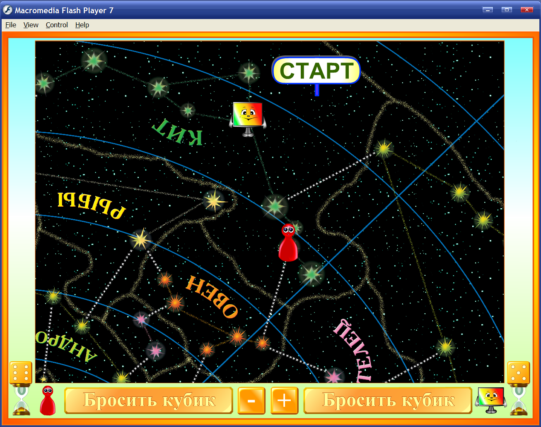Click the СТАРТ sign on the star map
This screenshot has height=427, width=541.
316,71
